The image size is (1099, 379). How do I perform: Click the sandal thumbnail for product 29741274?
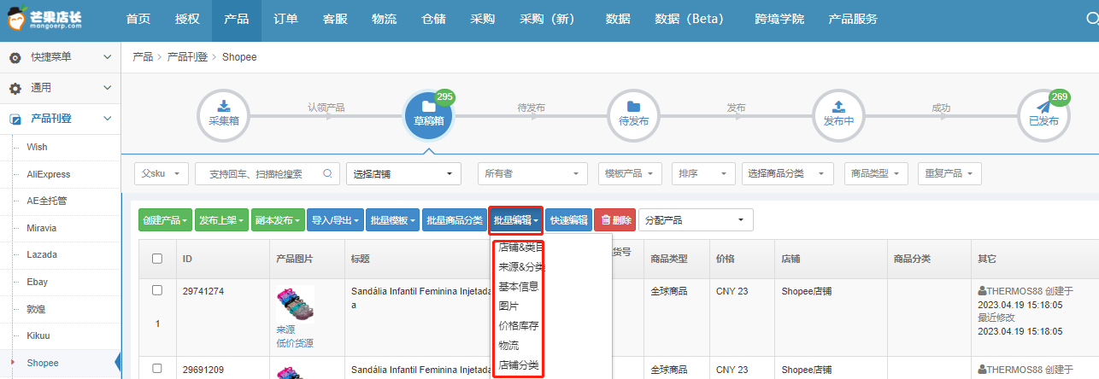(x=296, y=303)
